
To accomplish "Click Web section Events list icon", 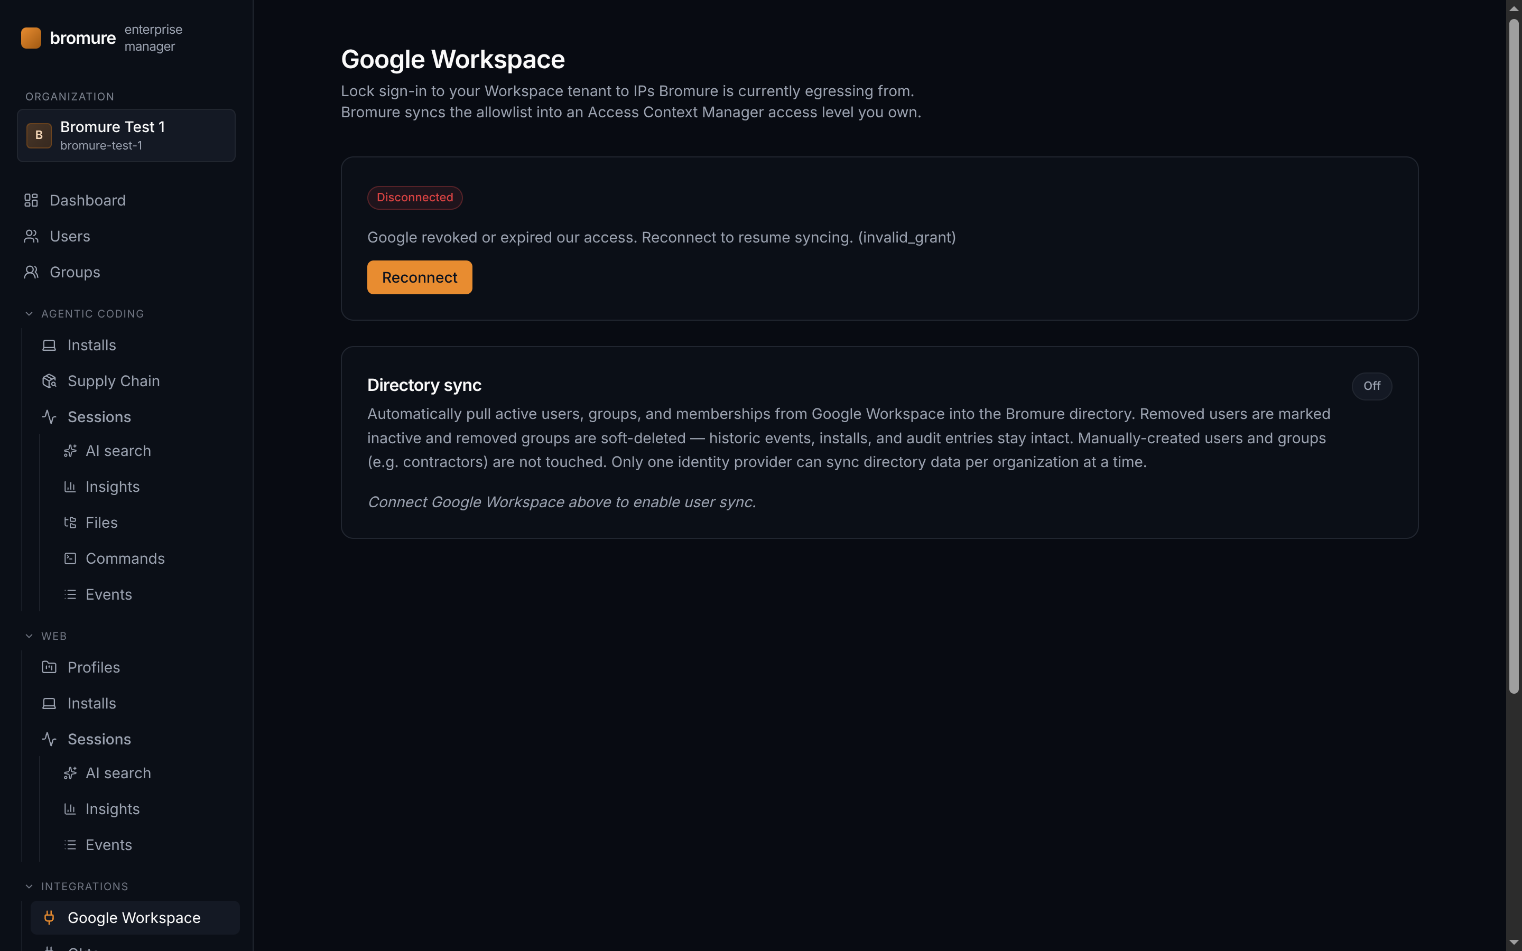I will 70,845.
